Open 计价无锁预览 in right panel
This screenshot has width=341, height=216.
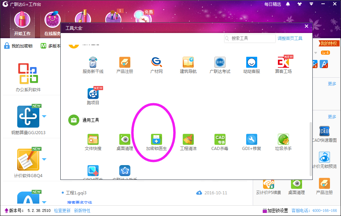pos(324,160)
